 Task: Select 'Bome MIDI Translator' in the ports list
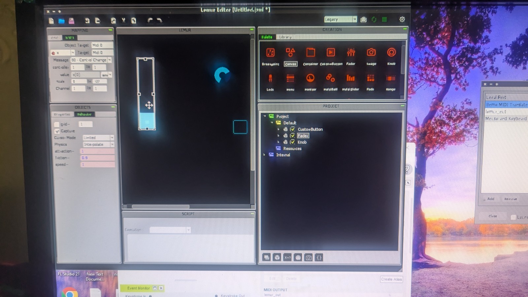[x=507, y=105]
